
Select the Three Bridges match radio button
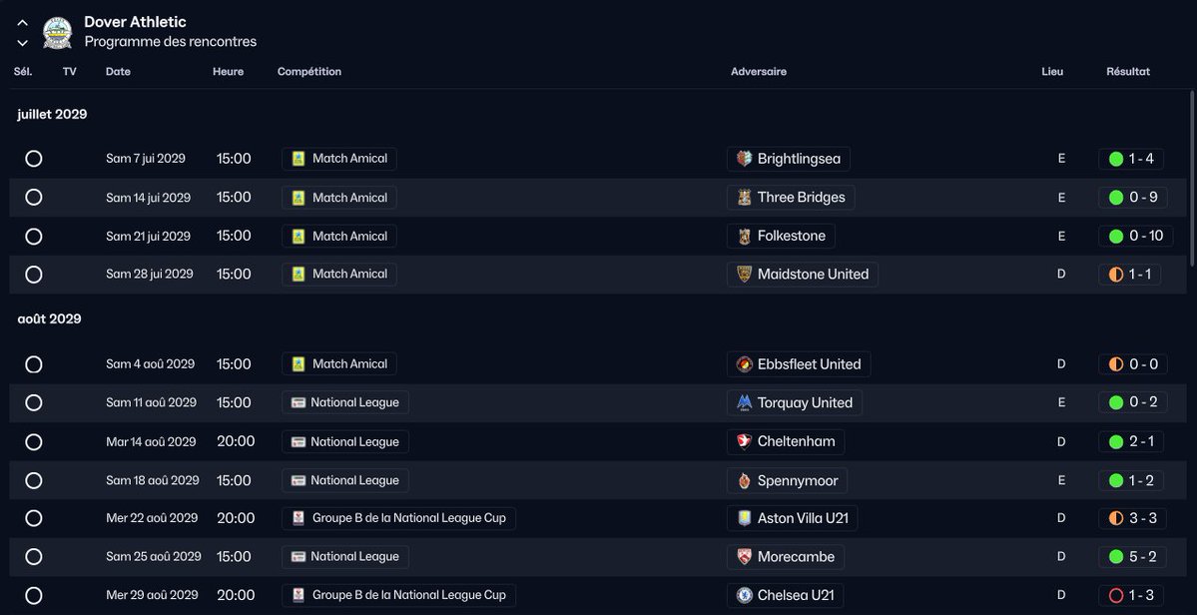(34, 198)
